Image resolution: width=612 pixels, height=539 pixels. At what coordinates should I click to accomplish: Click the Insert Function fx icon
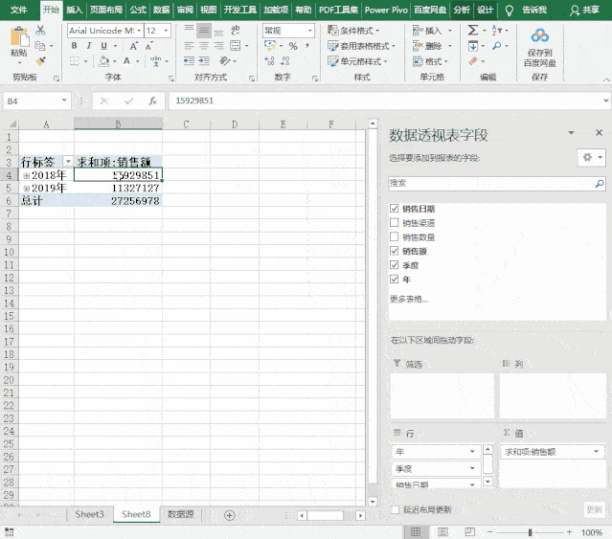click(x=152, y=101)
